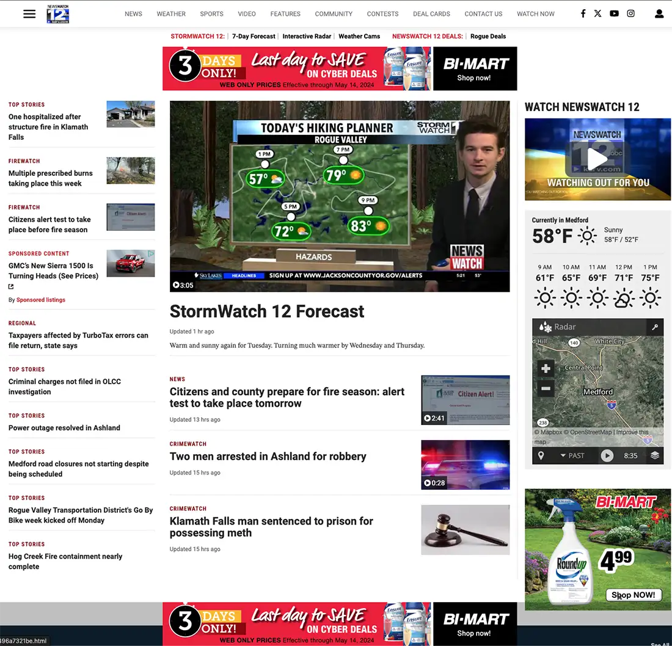Open the WEATHER menu

pos(171,13)
